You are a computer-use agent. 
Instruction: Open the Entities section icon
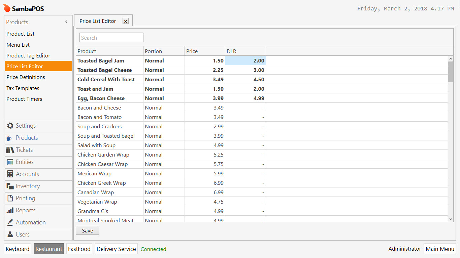(10, 162)
